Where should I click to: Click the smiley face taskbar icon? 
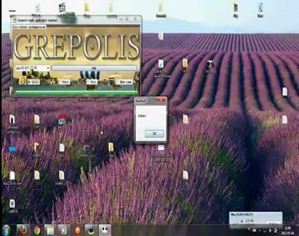(x=105, y=230)
